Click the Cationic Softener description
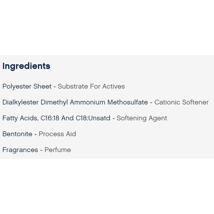 point(181,102)
